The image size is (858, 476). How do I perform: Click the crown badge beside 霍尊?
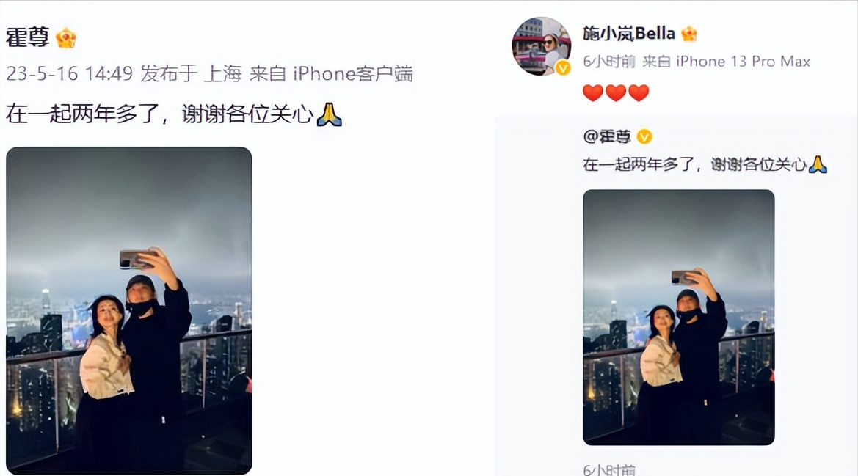65,37
